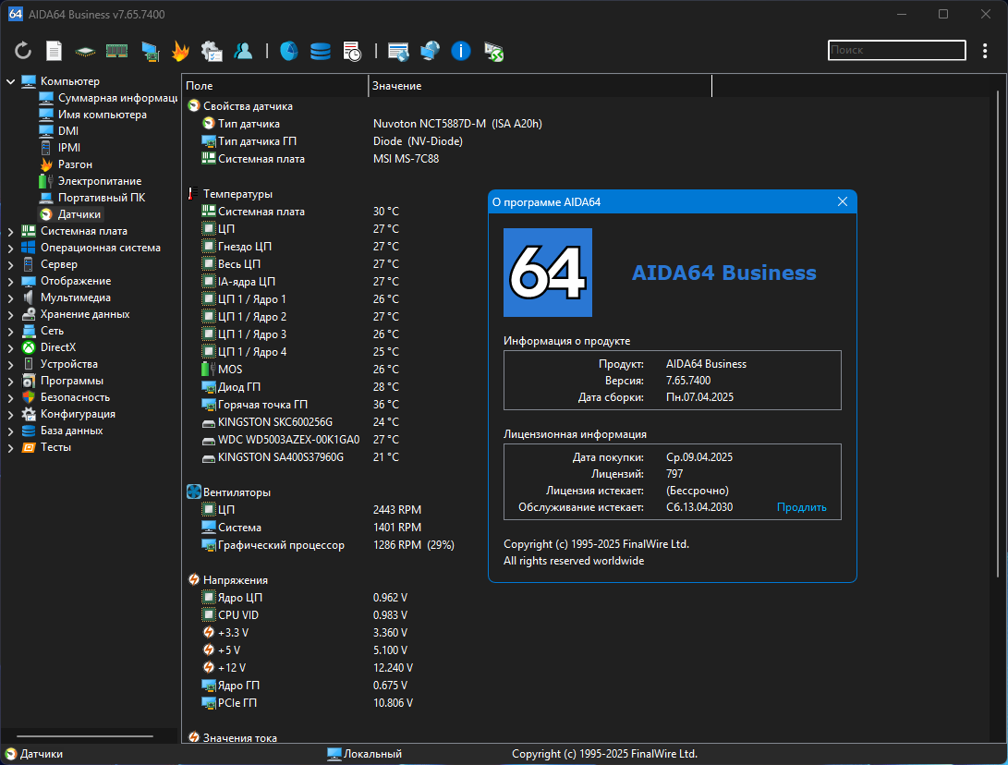Select the KINGSTON SKC600256G temperature row
1008x765 pixels.
pyautogui.click(x=299, y=421)
